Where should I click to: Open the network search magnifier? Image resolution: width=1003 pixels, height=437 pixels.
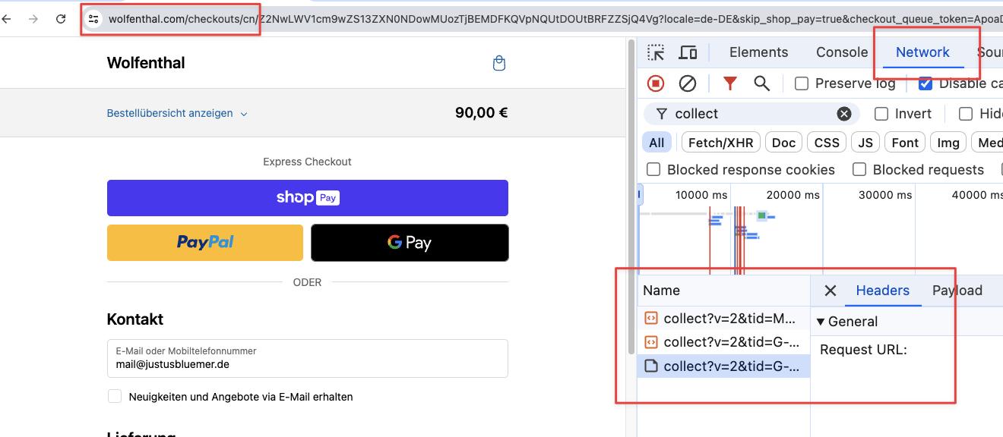click(761, 83)
